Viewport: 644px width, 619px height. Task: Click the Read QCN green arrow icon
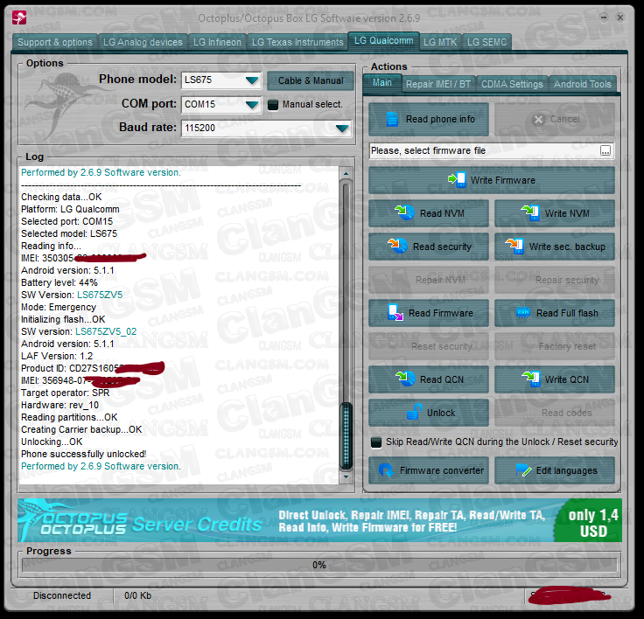[x=405, y=379]
